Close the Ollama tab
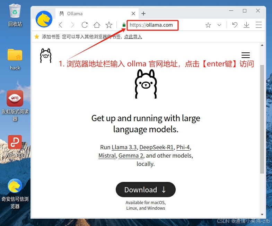272x226 pixels. coord(133,14)
